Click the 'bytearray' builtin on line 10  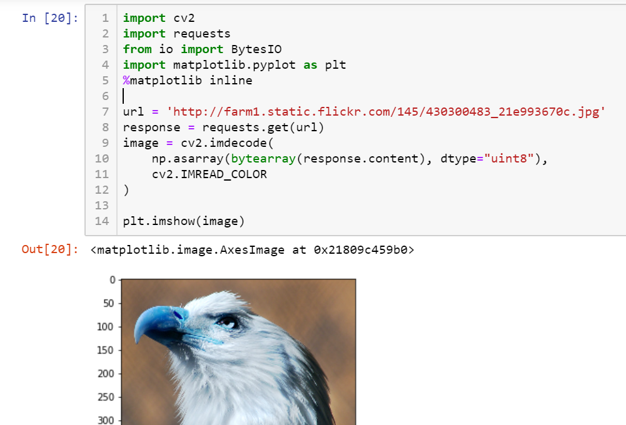(x=263, y=159)
